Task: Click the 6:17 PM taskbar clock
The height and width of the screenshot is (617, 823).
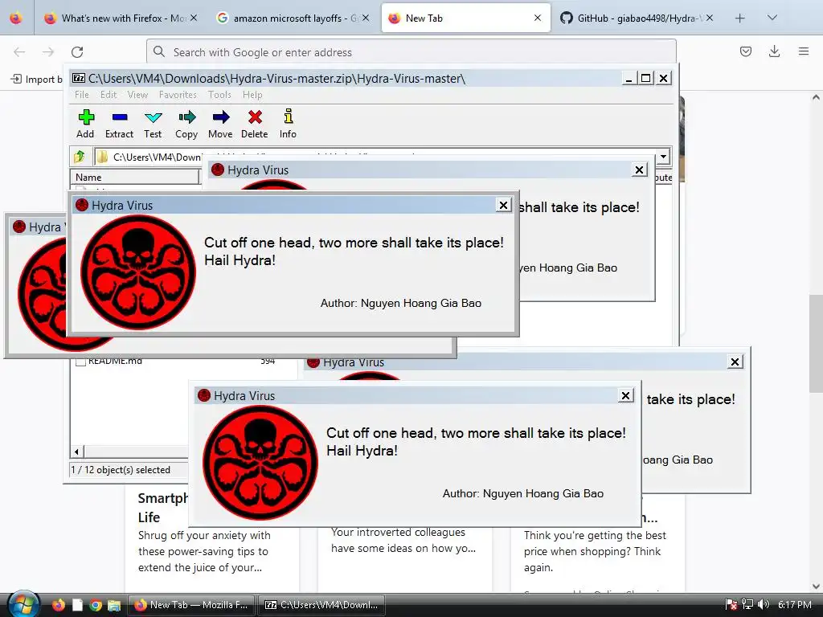Action: [x=794, y=605]
